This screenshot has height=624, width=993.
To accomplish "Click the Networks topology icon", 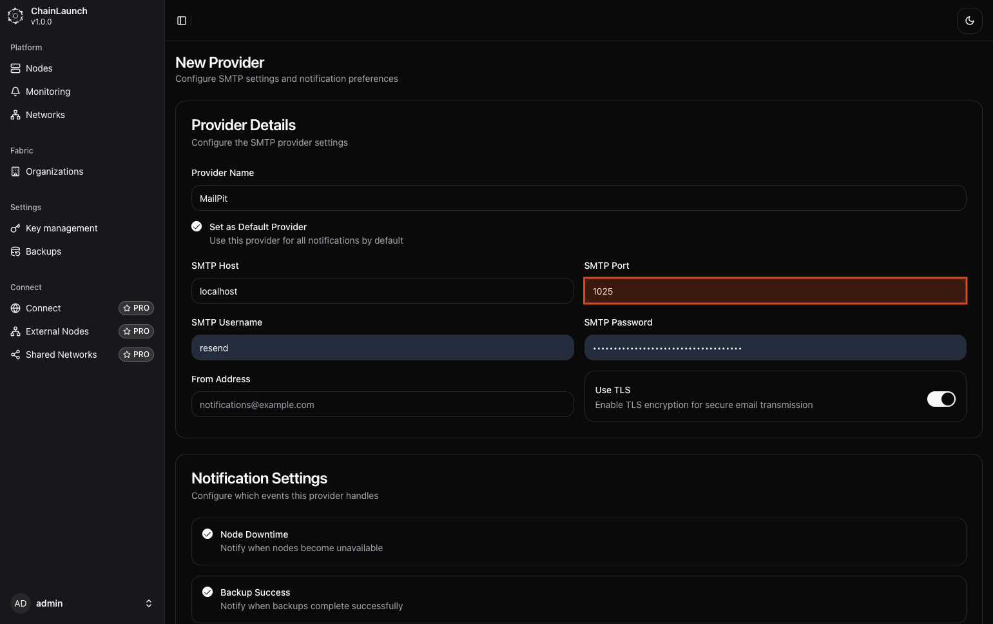I will (15, 115).
